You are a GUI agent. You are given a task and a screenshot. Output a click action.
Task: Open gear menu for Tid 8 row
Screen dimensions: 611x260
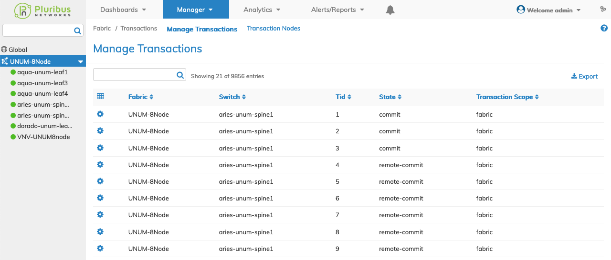[x=100, y=232]
